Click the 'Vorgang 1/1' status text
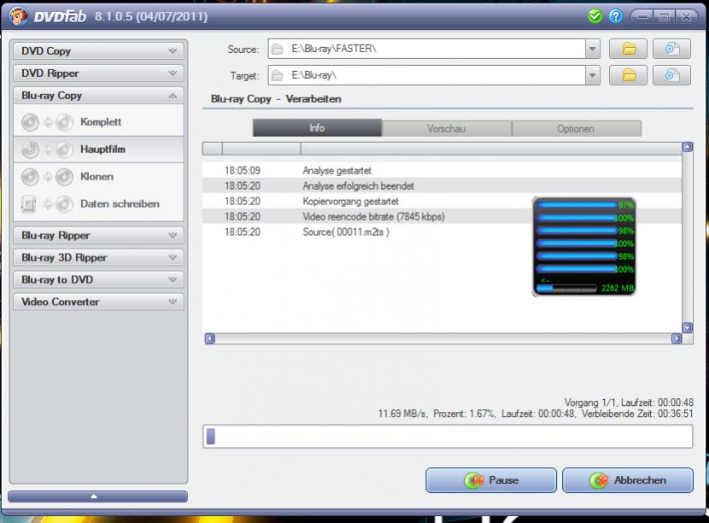The height and width of the screenshot is (523, 709). click(590, 403)
